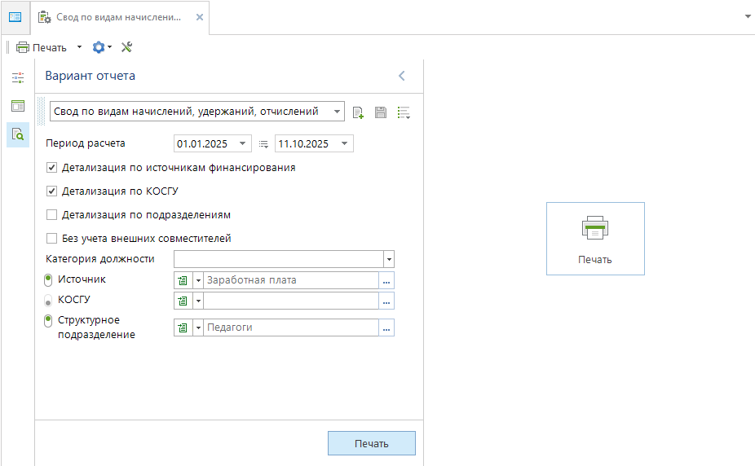This screenshot has width=755, height=466.
Task: Click the period selector icon between dates
Action: pos(263,144)
